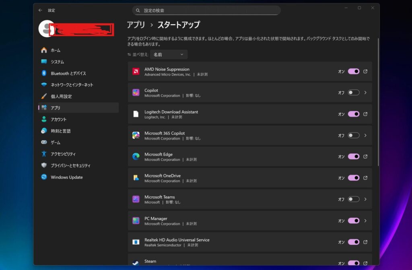The width and height of the screenshot is (412, 270).
Task: Enable Copilot startup toggle
Action: pyautogui.click(x=353, y=93)
